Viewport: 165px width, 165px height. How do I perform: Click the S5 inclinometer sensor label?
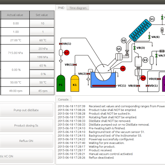[x=119, y=49]
